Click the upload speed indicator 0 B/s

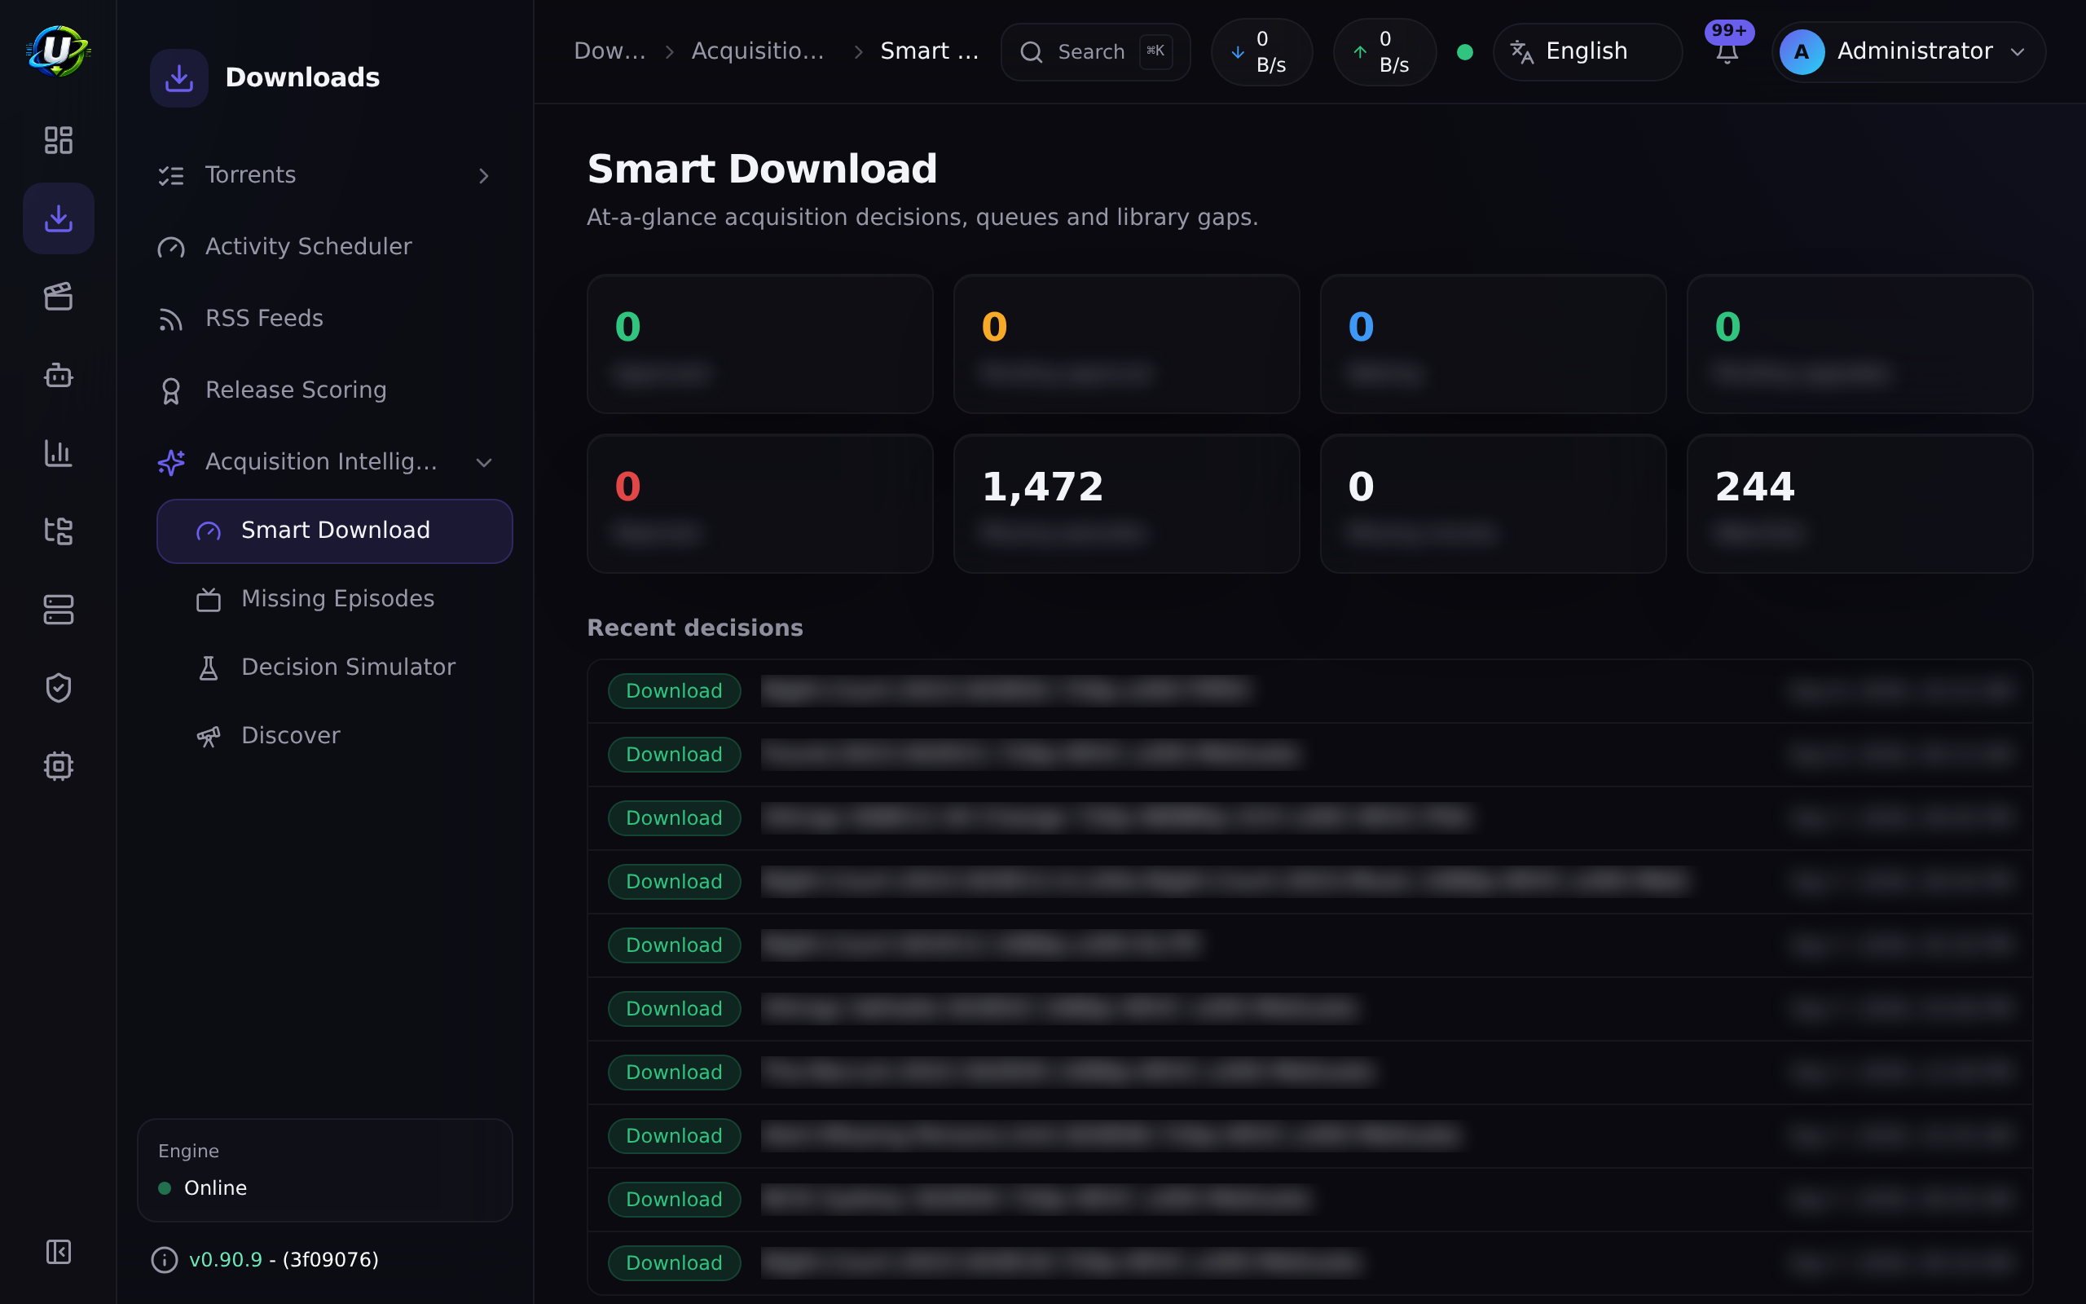(x=1384, y=51)
